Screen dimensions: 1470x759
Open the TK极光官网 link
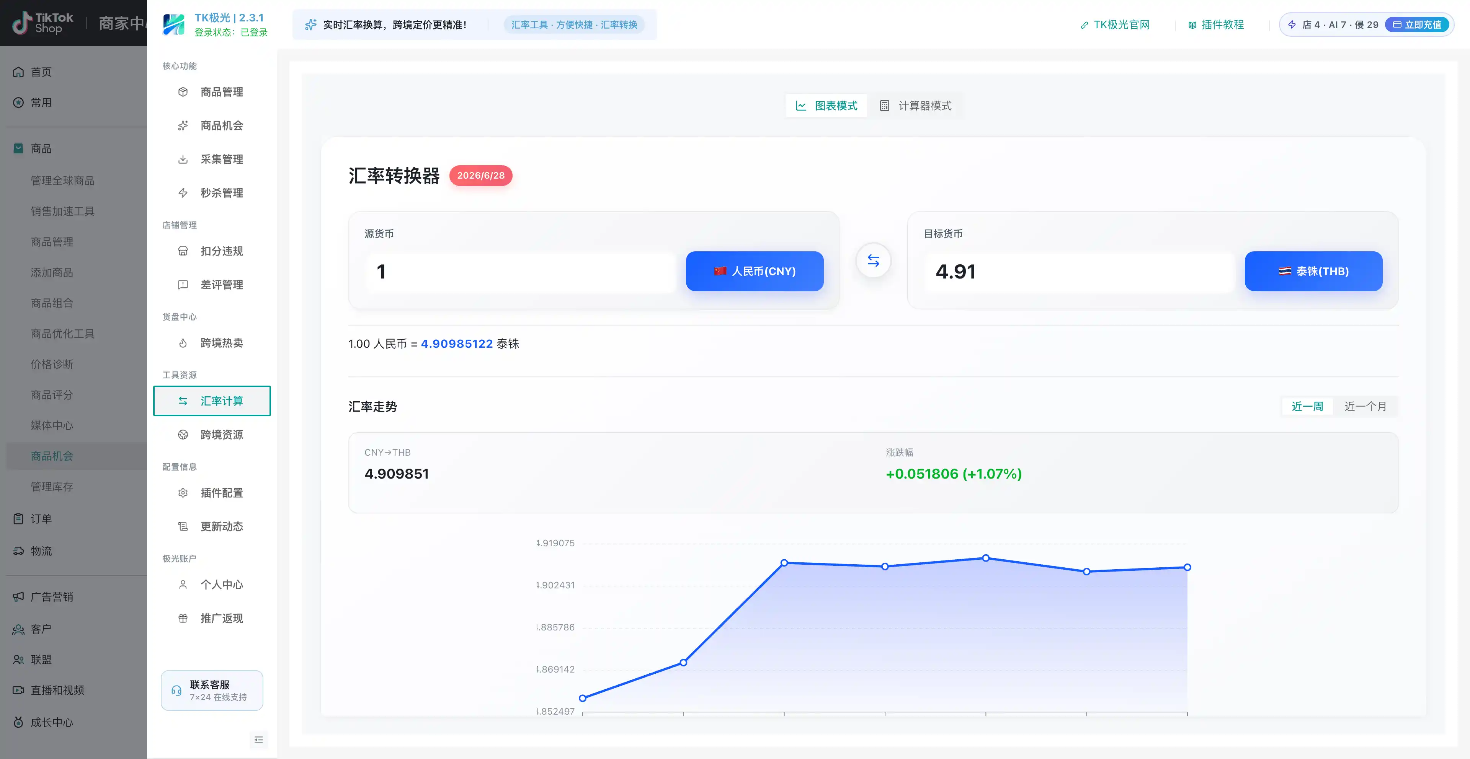click(1115, 24)
